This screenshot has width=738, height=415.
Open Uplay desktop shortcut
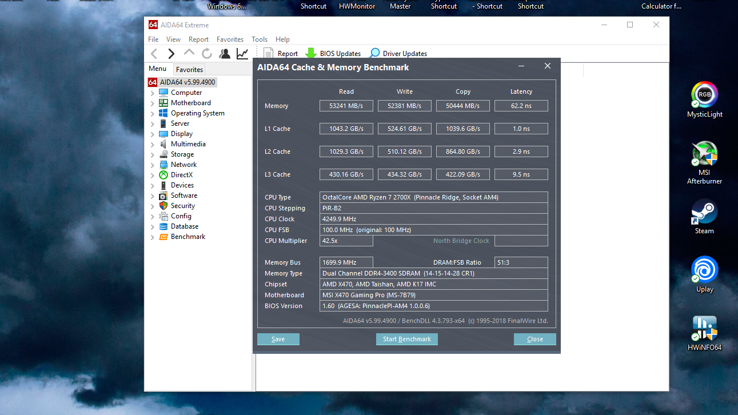point(705,274)
